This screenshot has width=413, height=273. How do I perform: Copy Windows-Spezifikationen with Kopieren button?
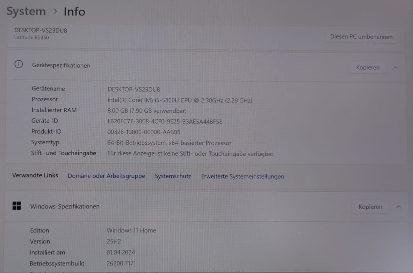(x=370, y=207)
